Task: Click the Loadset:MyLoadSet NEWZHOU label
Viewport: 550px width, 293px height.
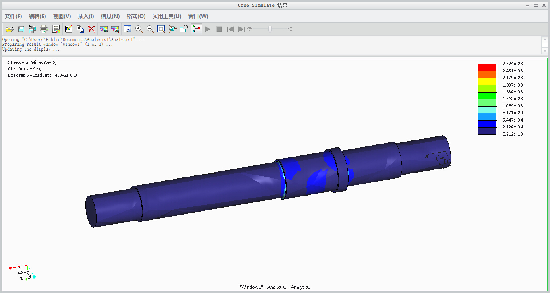Action: coord(42,75)
